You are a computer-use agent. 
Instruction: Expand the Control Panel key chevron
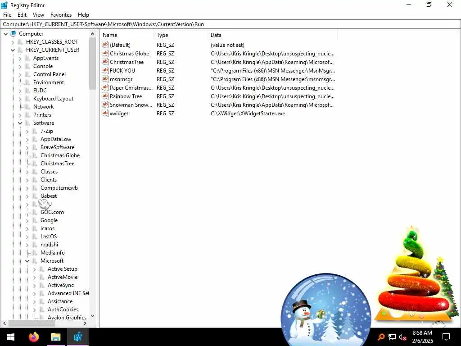click(20, 74)
